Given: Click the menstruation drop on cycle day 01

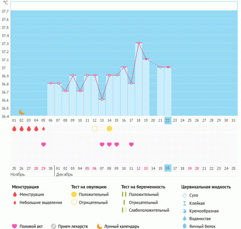Looking at the screenshot, I should pyautogui.click(x=14, y=129).
